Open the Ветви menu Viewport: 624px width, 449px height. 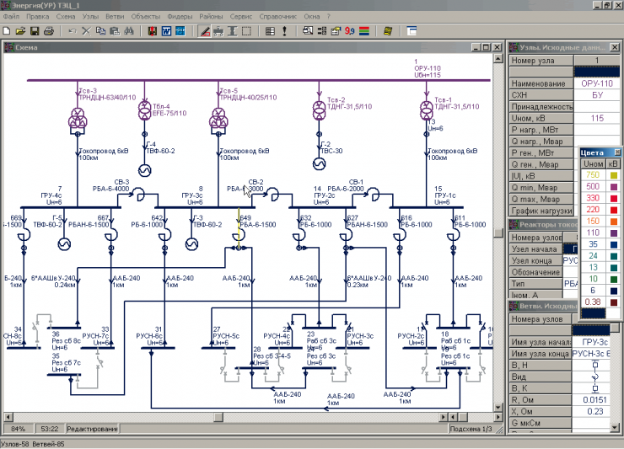click(115, 16)
